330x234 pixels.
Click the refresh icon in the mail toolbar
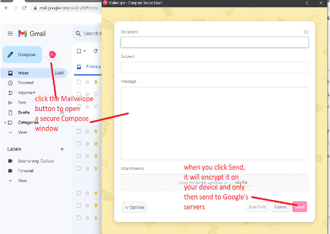click(96, 51)
